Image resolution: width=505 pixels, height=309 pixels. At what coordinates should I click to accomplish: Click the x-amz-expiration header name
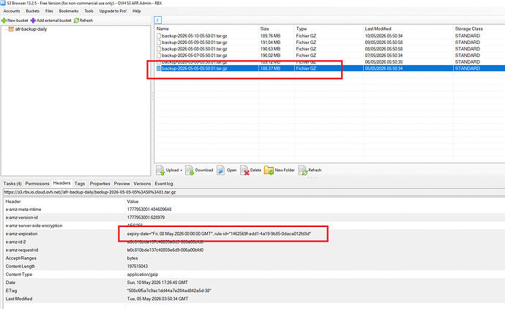point(21,234)
